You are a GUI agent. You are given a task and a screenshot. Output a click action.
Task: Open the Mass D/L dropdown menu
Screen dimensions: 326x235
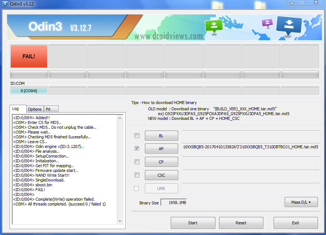[301, 202]
